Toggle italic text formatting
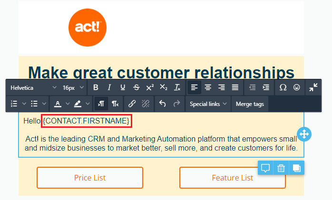This screenshot has width=332, height=200. point(109,87)
